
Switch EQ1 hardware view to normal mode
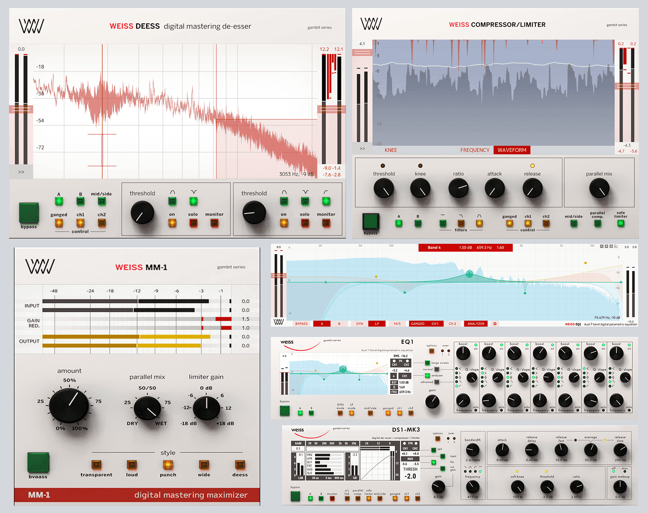(x=437, y=369)
